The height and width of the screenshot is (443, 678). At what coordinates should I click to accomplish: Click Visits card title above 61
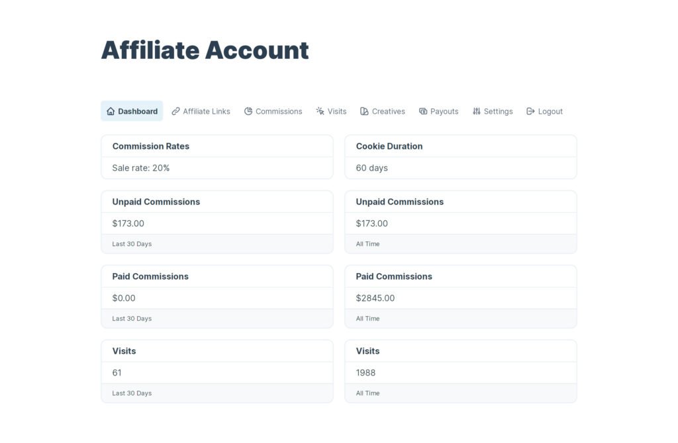click(x=124, y=351)
